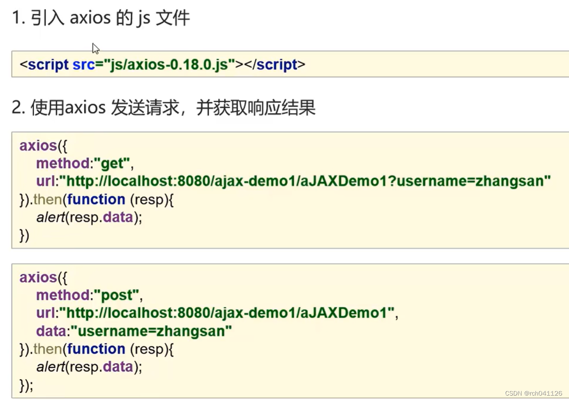569x400 pixels.
Task: Click the data:"username=zhangsan" line
Action: click(x=134, y=331)
